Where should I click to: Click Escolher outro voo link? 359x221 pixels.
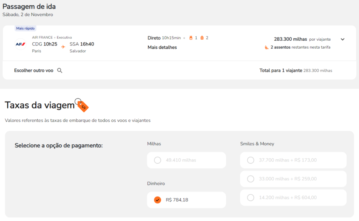click(34, 70)
